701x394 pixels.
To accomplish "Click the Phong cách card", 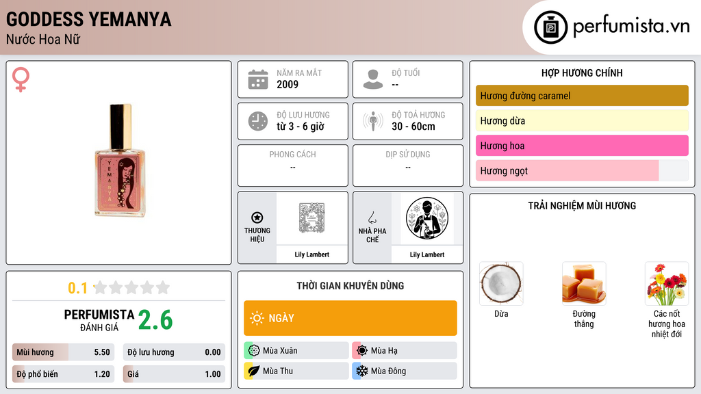I will pos(293,166).
